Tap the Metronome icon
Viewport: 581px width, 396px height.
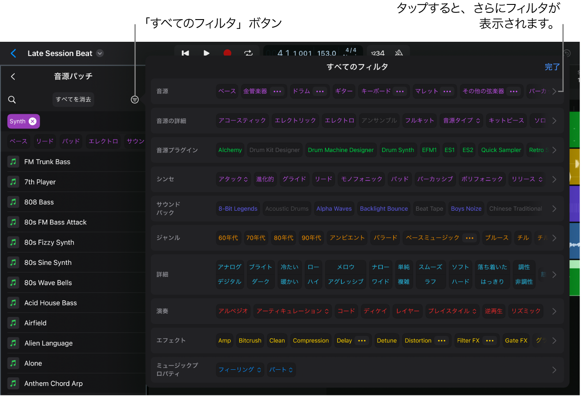[399, 53]
